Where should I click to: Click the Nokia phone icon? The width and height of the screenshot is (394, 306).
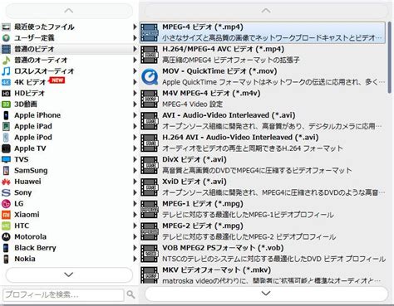point(6,259)
